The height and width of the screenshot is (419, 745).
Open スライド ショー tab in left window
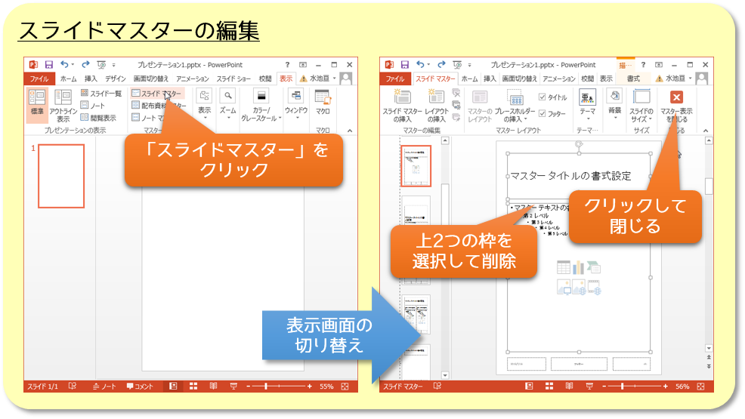click(233, 79)
